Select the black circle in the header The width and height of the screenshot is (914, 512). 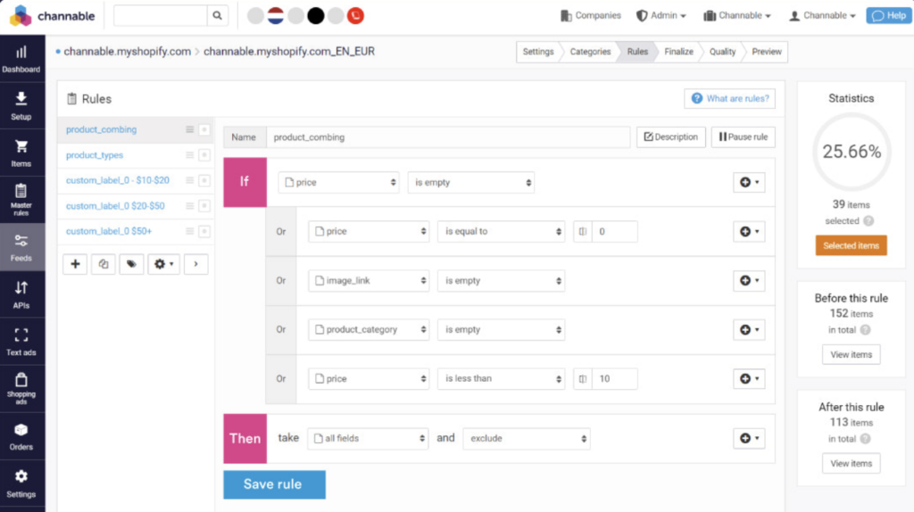(x=315, y=16)
